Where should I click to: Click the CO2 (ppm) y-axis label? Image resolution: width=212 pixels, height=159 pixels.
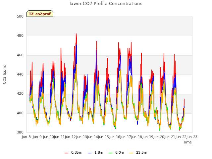4,74
